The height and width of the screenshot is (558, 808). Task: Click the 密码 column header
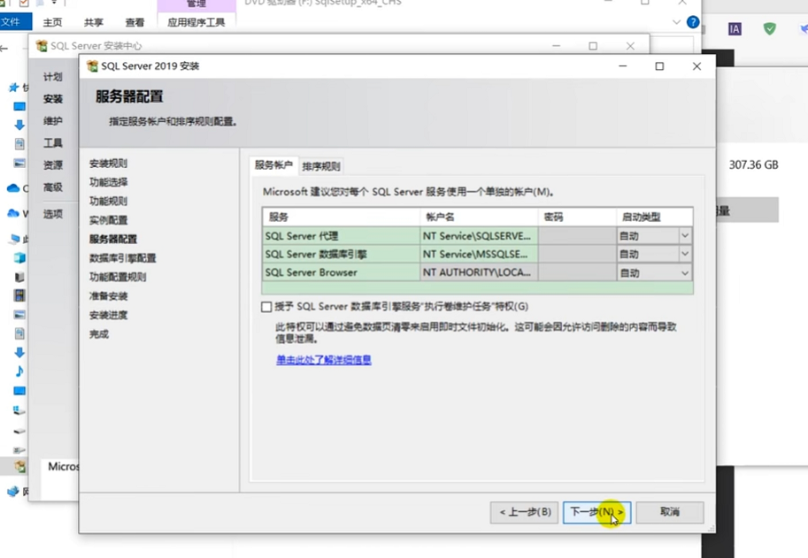(577, 217)
